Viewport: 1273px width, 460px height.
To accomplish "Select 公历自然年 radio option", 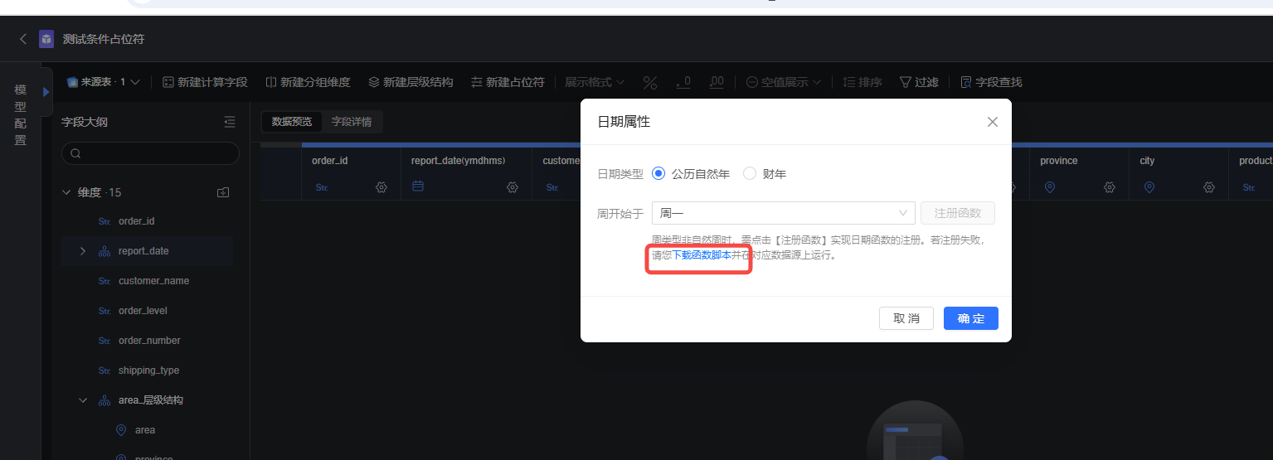I will click(x=659, y=174).
